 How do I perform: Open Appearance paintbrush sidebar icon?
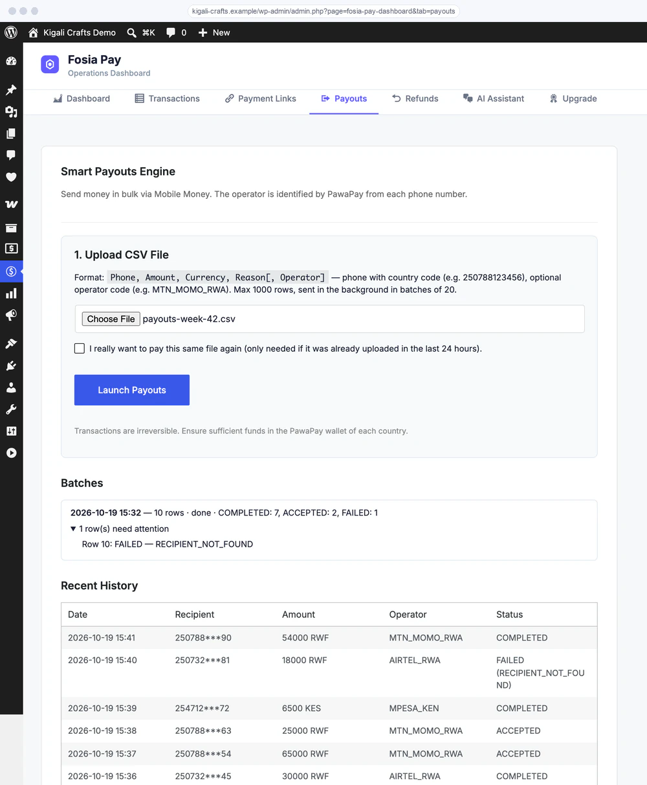[x=11, y=344]
